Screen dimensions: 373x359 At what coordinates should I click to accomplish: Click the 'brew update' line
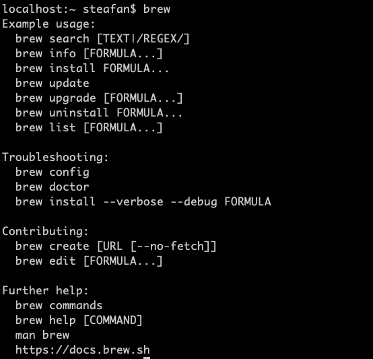(53, 84)
